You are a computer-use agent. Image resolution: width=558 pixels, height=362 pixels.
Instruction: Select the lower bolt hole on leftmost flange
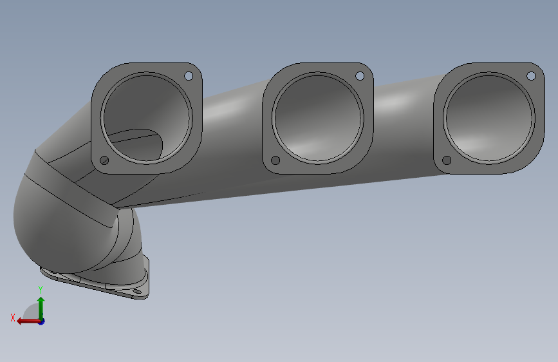point(104,160)
